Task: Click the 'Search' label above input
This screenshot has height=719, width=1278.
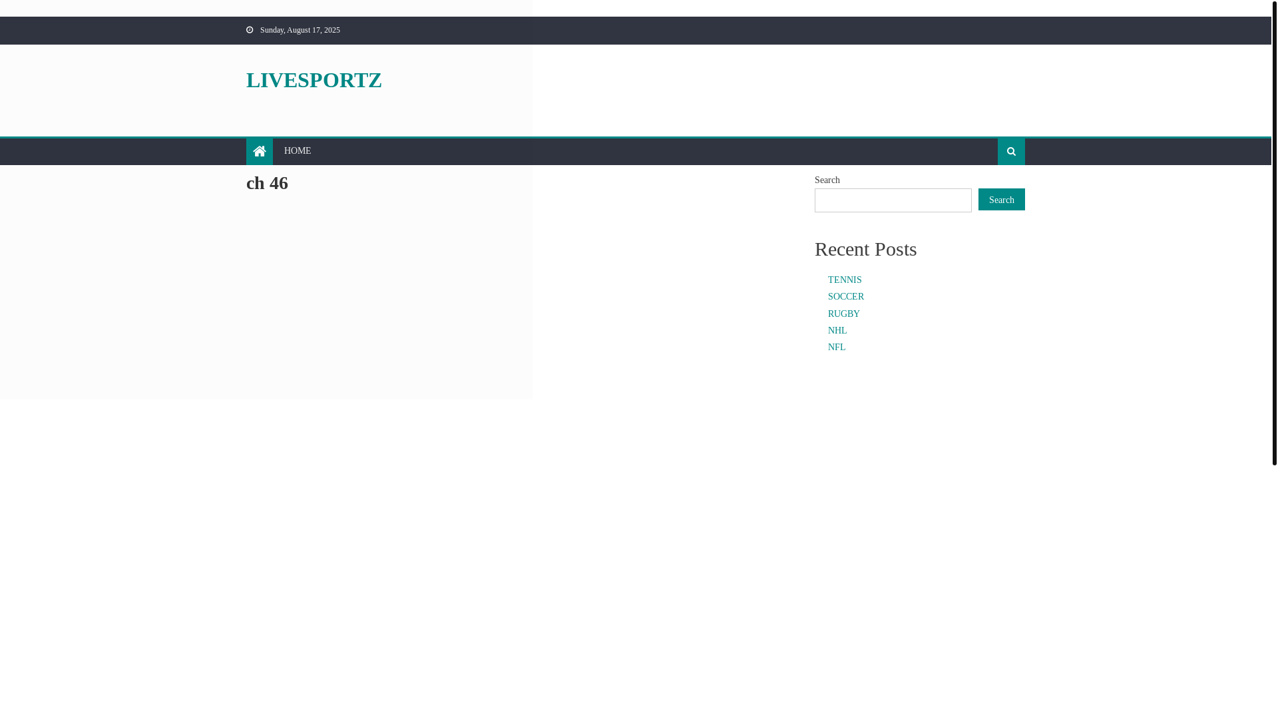Action: [x=827, y=180]
